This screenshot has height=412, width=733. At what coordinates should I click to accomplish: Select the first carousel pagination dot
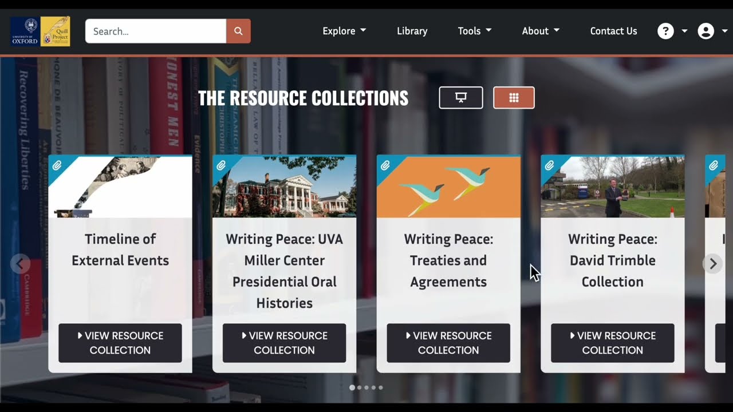click(352, 387)
